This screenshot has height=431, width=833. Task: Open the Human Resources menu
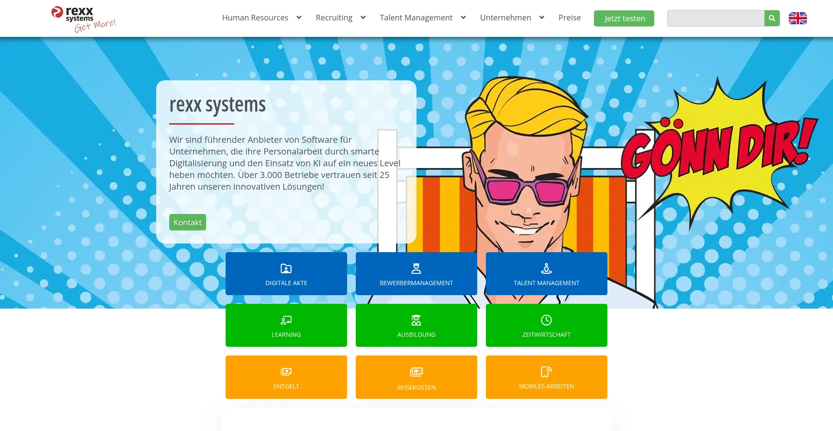(255, 18)
